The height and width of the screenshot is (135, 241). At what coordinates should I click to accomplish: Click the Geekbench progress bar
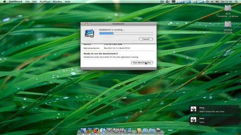tap(126, 33)
